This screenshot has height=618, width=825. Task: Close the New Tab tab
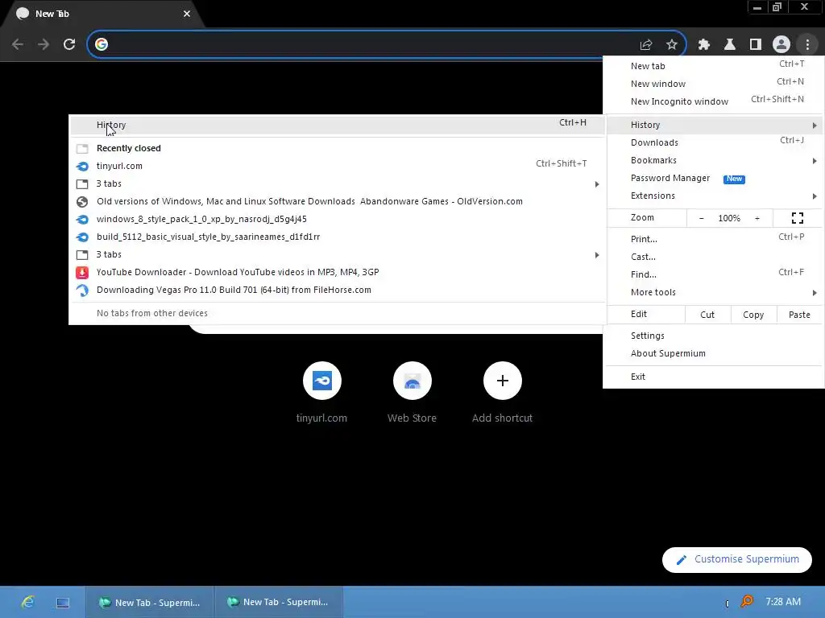(187, 14)
